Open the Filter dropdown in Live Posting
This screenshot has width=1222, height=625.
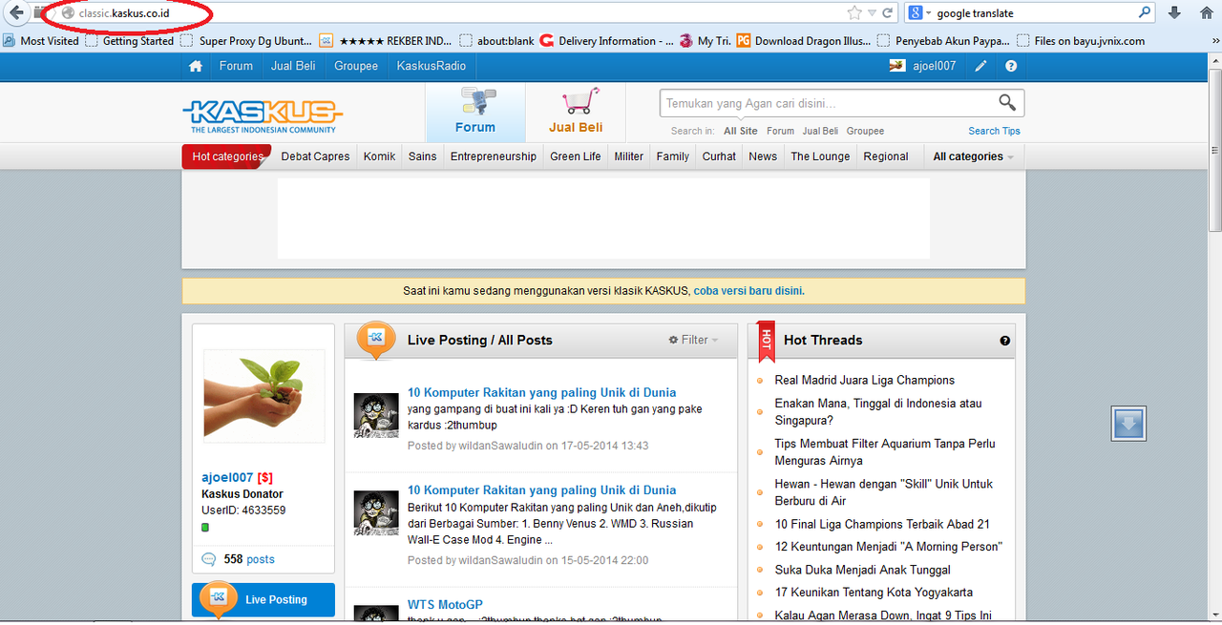pos(693,340)
